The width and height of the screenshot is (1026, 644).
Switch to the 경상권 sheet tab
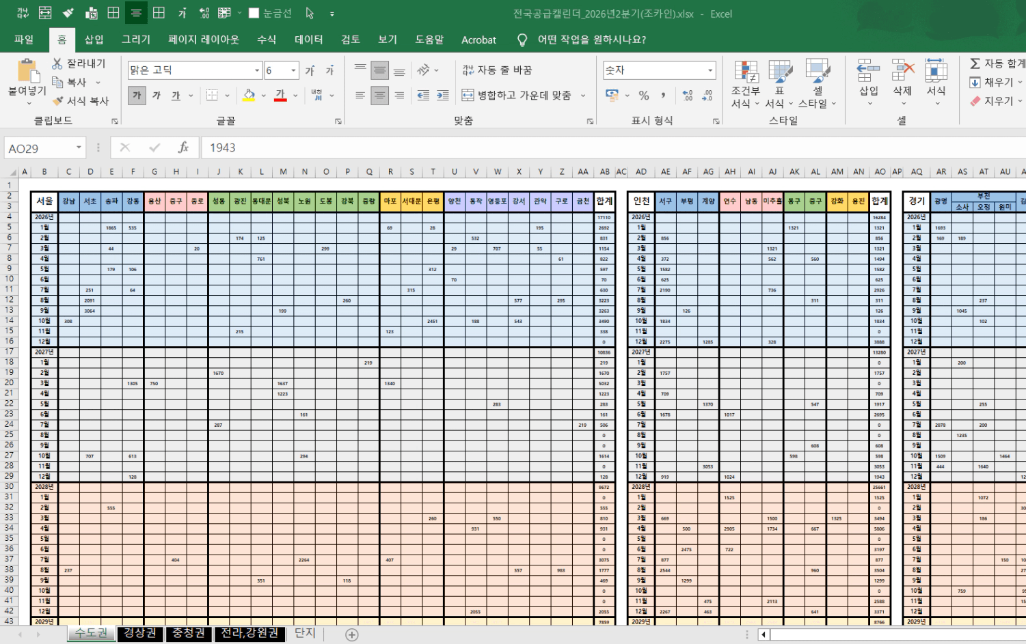click(140, 633)
